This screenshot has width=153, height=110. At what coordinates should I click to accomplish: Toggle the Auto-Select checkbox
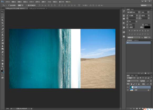coord(9,5)
